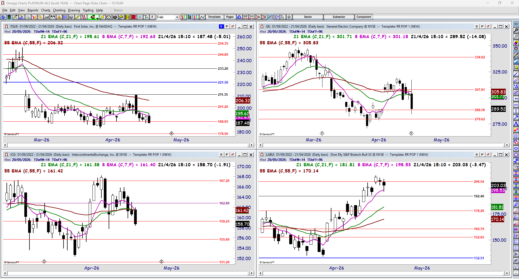This screenshot has width=519, height=279.
Task: Toggle the S button on LABU chart
Action: [x=477, y=155]
